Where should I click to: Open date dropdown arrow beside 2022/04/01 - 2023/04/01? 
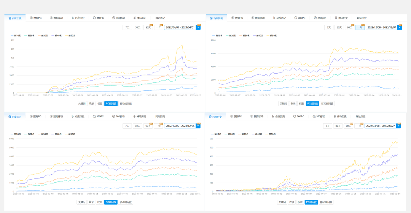pyautogui.click(x=198, y=27)
